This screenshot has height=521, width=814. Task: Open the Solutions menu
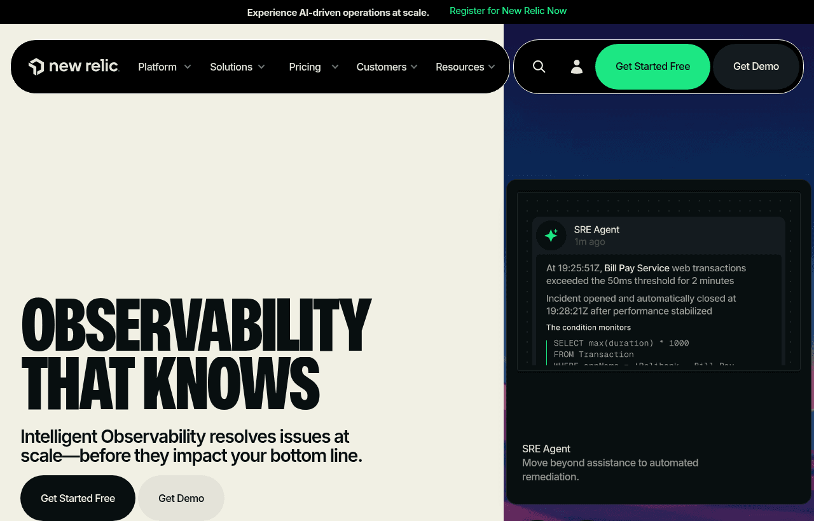(231, 67)
